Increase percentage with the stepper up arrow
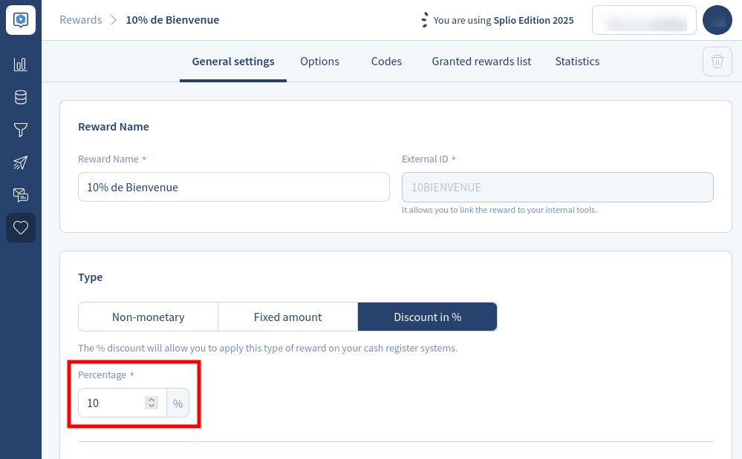The height and width of the screenshot is (459, 742). [x=152, y=400]
